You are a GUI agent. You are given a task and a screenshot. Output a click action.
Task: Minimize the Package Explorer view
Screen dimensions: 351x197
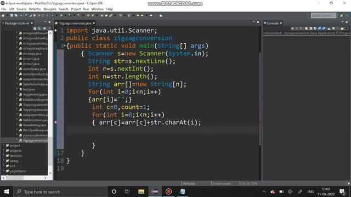tap(45, 22)
